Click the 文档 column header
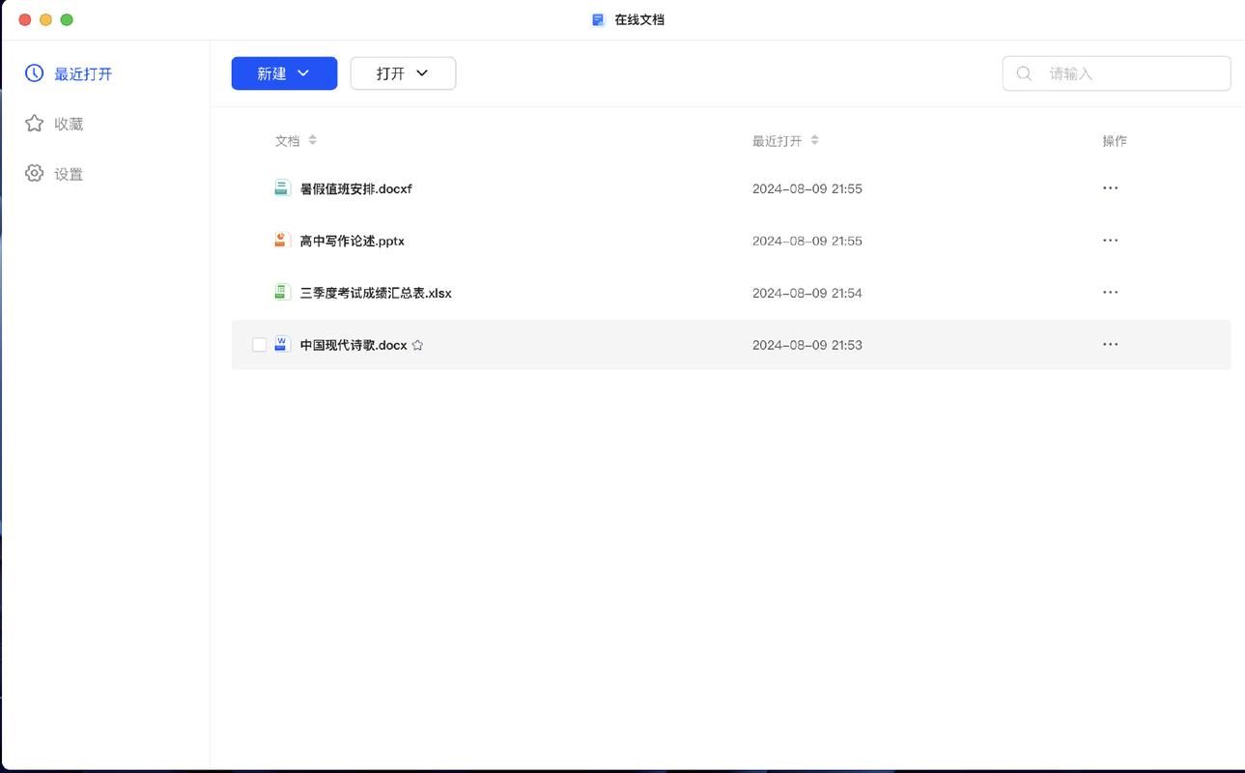The width and height of the screenshot is (1245, 773). (x=288, y=140)
